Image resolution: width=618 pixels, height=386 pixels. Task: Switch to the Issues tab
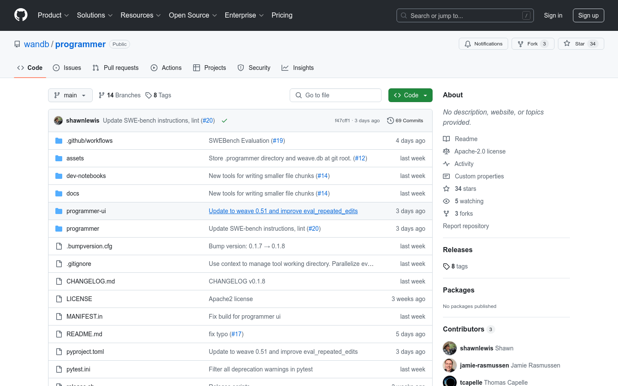[67, 68]
